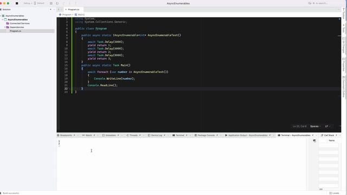Click the icon at the terminal pad's top right

(314, 141)
